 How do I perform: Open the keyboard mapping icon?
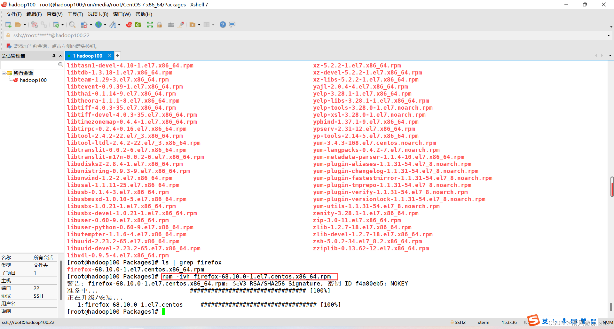171,25
